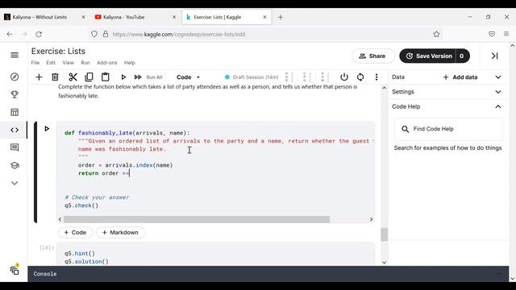The image size is (516, 290).
Task: Open Pocket save icon in browser toolbar
Action: click(x=492, y=34)
